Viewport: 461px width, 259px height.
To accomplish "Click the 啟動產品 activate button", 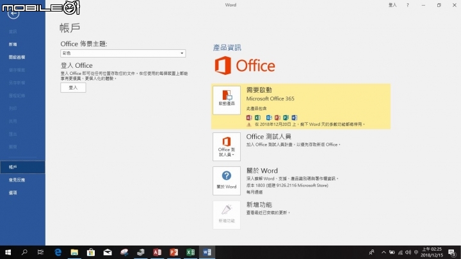I will (227, 100).
